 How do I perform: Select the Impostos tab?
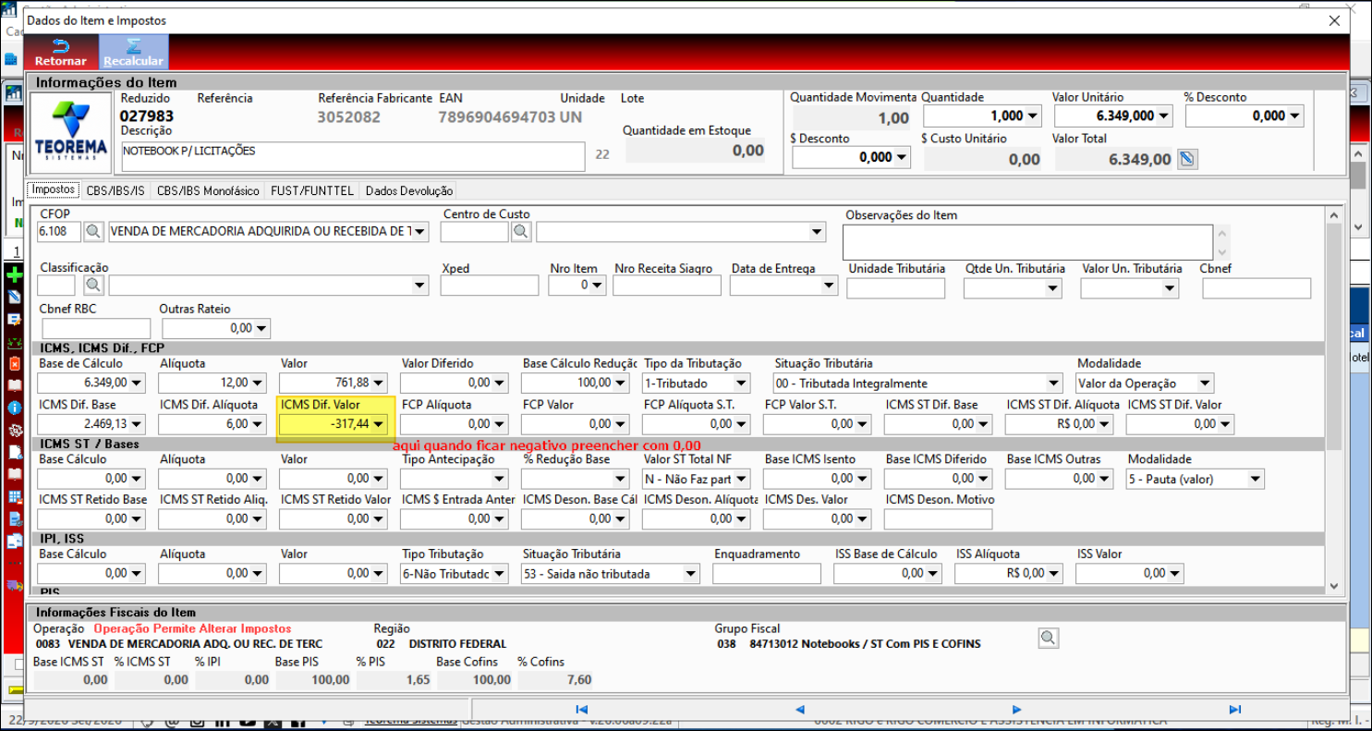click(x=54, y=189)
